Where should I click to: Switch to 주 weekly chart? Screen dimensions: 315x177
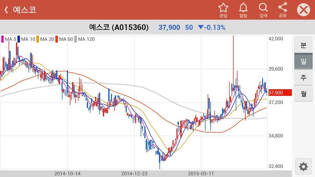(x=303, y=77)
